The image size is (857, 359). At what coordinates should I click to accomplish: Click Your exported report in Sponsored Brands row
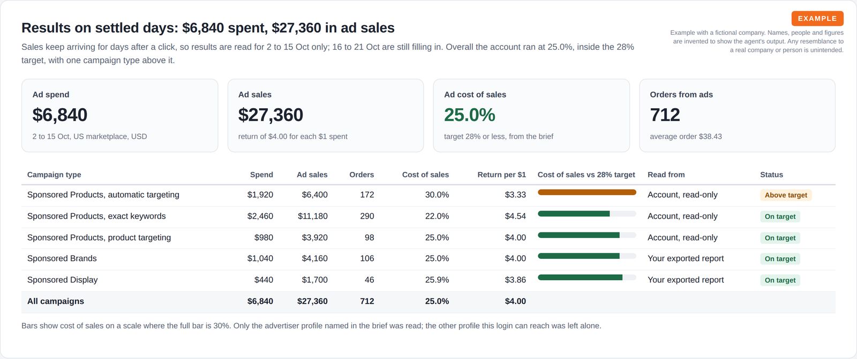coord(686,258)
